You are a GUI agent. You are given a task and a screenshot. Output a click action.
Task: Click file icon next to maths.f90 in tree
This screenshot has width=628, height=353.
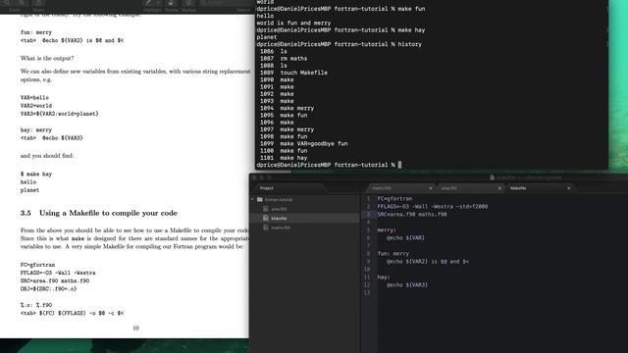266,227
